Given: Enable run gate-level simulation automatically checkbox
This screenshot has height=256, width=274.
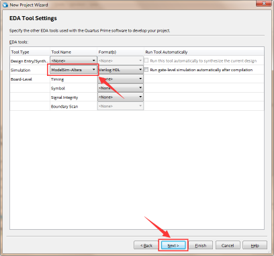Looking at the screenshot, I should click(146, 70).
